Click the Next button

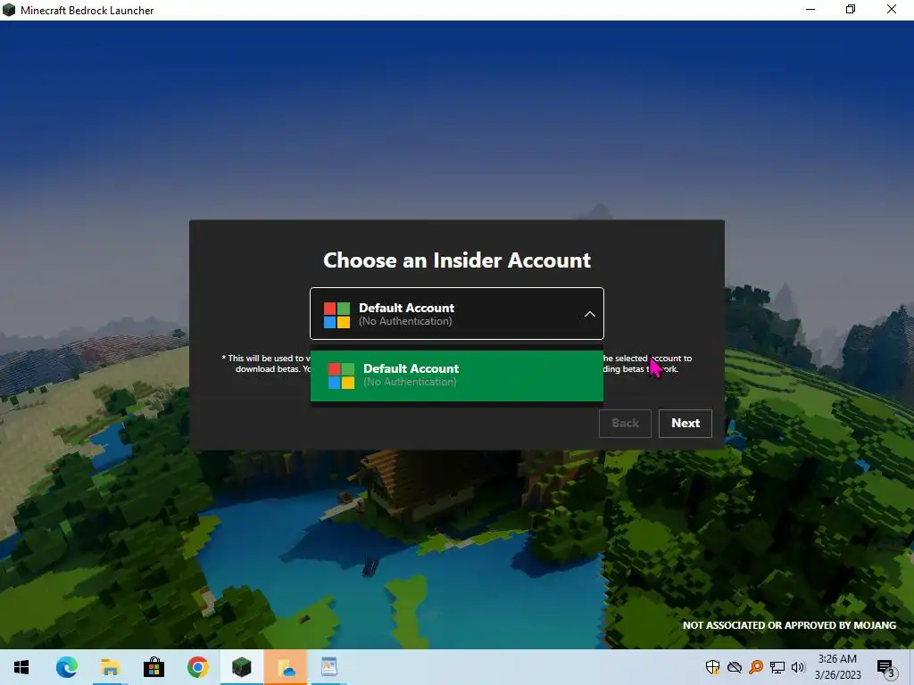(685, 424)
